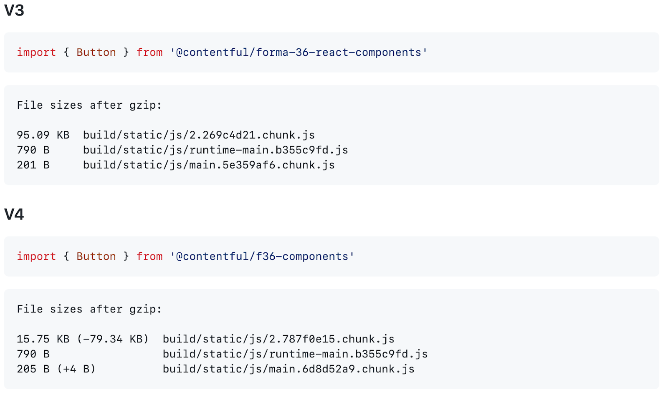Click 'File sizes after gzip:' in V3 block
Viewport: 668px width, 397px height.
89,105
